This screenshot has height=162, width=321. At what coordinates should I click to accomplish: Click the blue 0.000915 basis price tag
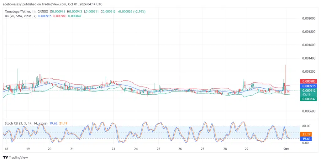coord(308,86)
